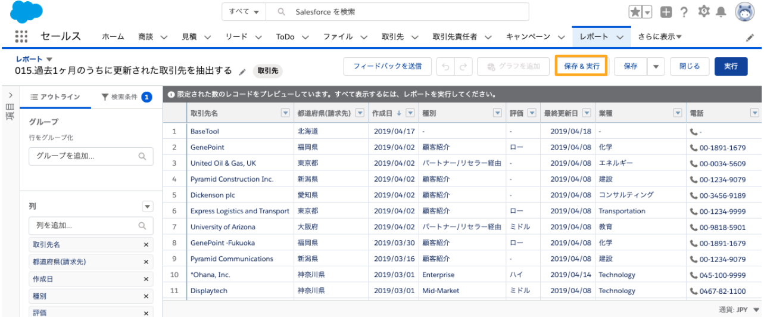764x317 pixels.
Task: Click the Salesforce を検索 search field
Action: (398, 12)
